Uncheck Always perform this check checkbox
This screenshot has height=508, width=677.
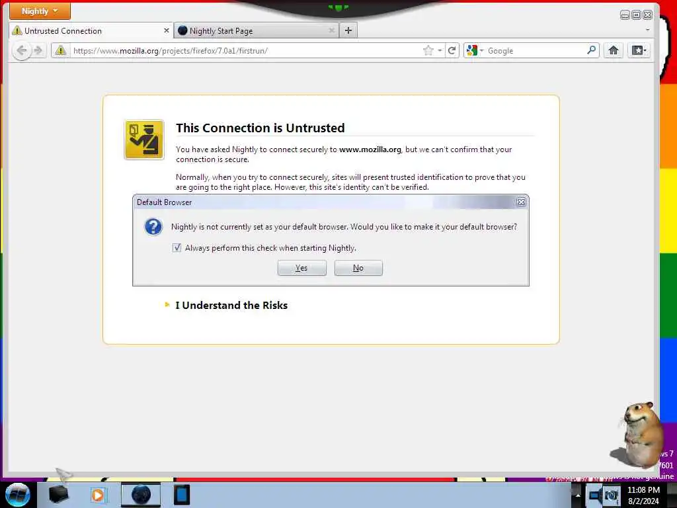coord(177,247)
